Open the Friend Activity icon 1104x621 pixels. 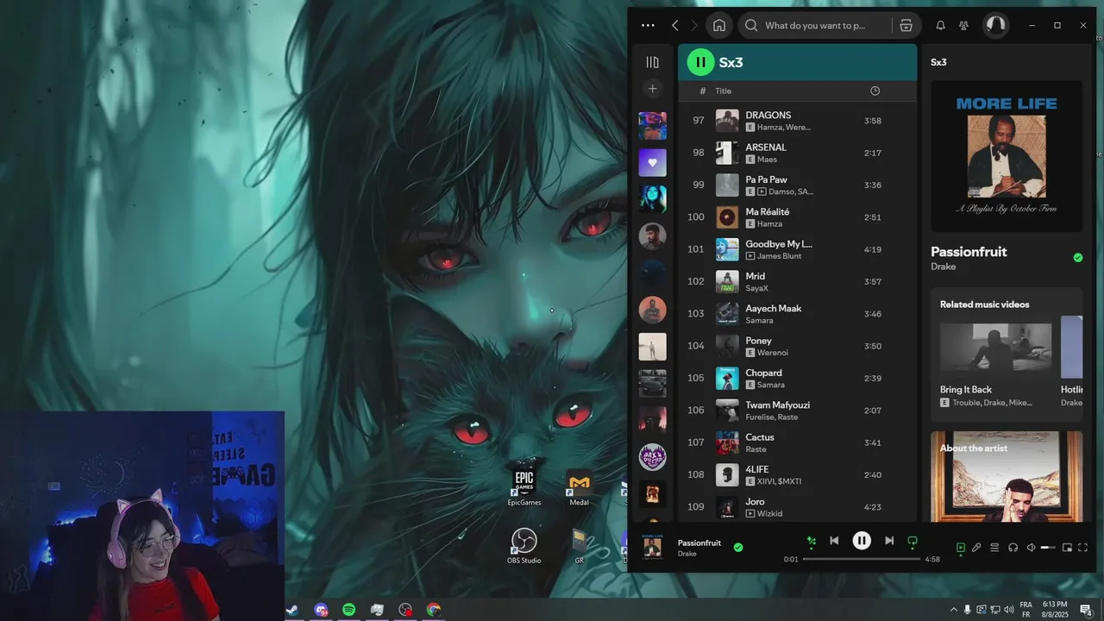point(964,26)
